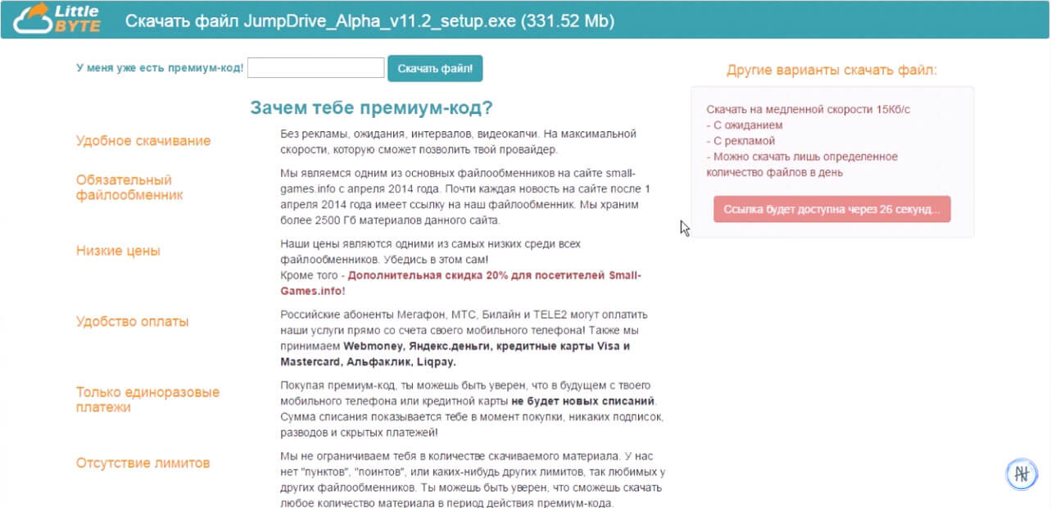This screenshot has height=508, width=1051.
Task: Click the 'Низкие цены' heading
Action: point(118,252)
